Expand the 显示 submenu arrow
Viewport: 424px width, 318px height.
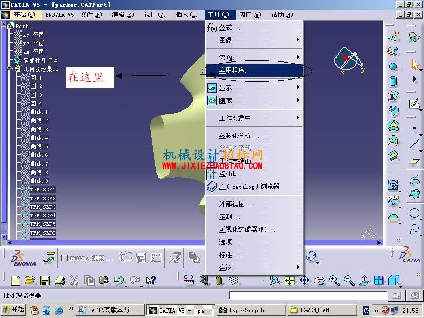(298, 87)
